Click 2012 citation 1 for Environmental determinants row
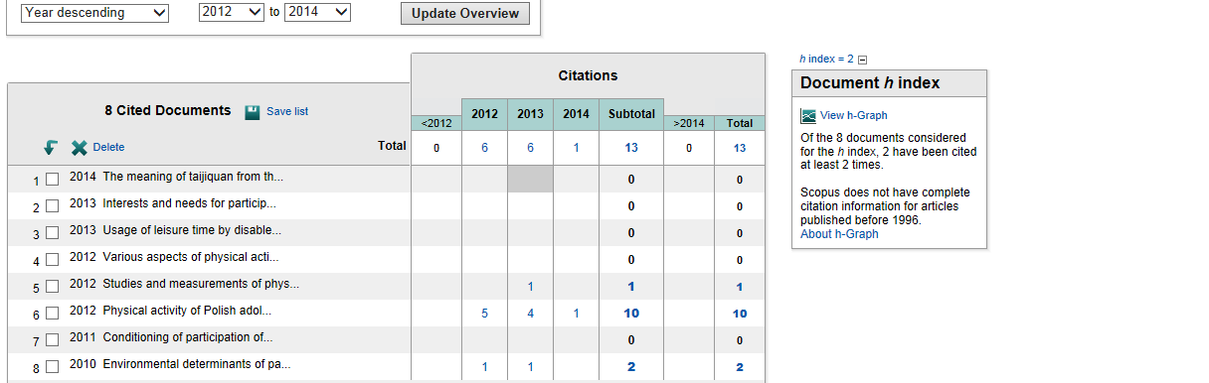Screen dimensions: 1209x383 coord(484,367)
